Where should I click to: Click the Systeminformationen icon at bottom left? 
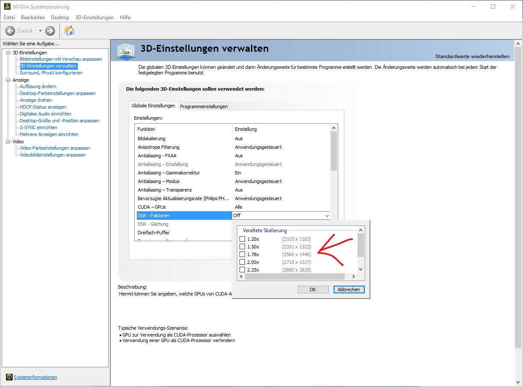tap(9, 377)
